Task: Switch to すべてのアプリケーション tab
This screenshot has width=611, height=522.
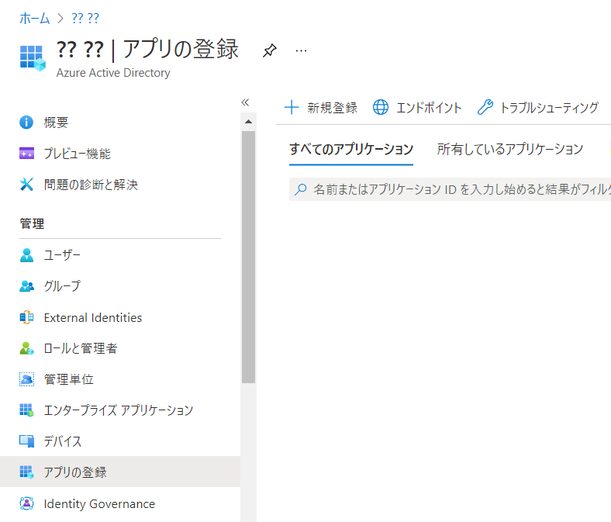Action: [x=351, y=150]
